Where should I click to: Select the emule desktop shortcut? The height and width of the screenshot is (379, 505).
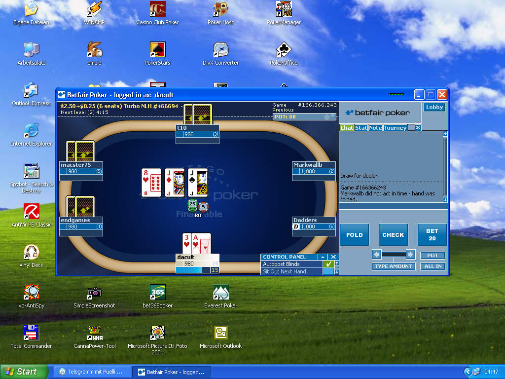94,49
